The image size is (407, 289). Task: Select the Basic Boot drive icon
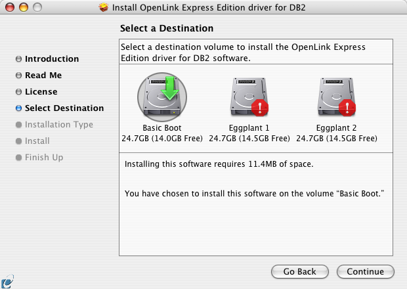point(162,97)
